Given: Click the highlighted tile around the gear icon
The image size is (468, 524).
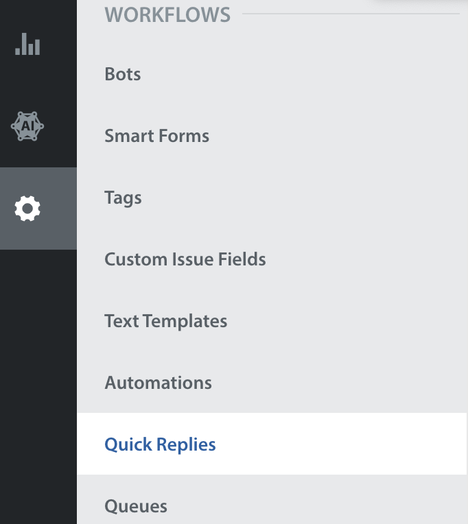Looking at the screenshot, I should 38,209.
